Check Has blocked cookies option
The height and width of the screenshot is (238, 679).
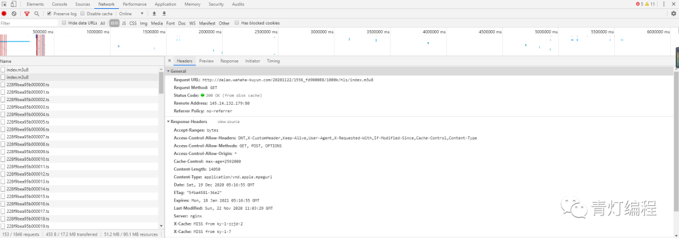(x=237, y=23)
